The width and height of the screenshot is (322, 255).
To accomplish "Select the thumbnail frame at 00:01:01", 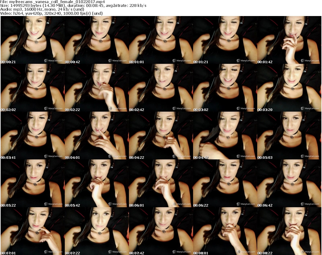I will (x=161, y=40).
